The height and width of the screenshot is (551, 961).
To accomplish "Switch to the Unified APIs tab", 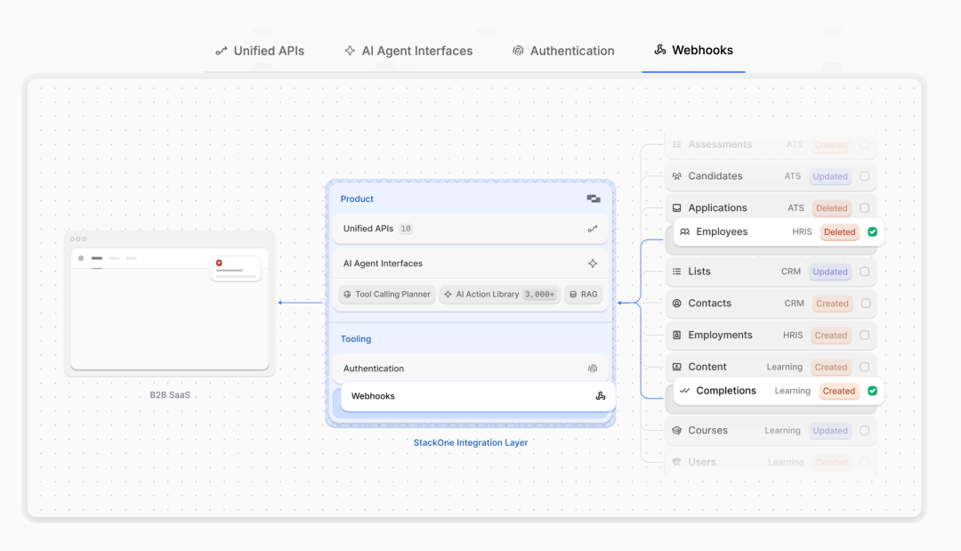I will click(260, 51).
